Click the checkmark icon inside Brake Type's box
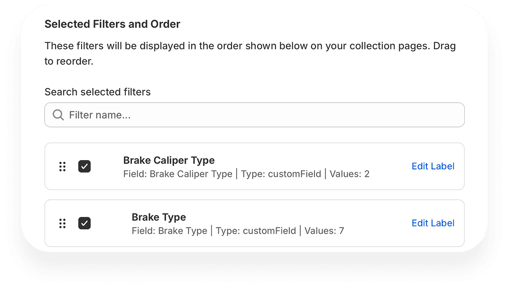This screenshot has width=509, height=290. [x=84, y=223]
